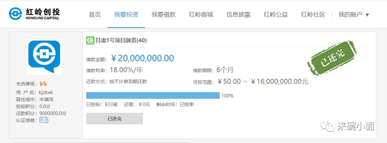Click 还需 ￥0元 text
387x143 pixels.
[x=137, y=104]
